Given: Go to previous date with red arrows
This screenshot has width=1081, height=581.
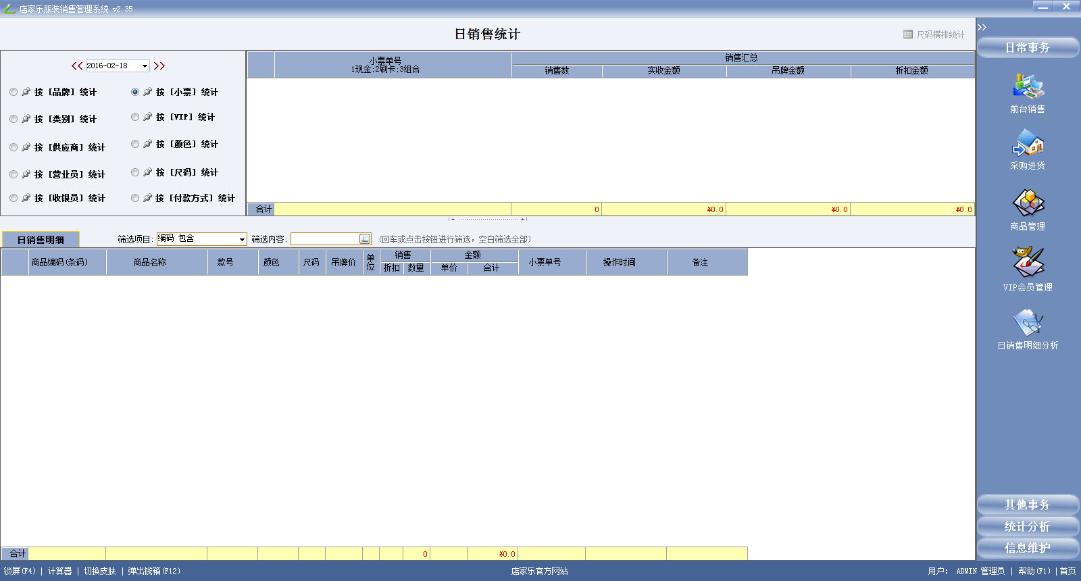Looking at the screenshot, I should tap(77, 66).
